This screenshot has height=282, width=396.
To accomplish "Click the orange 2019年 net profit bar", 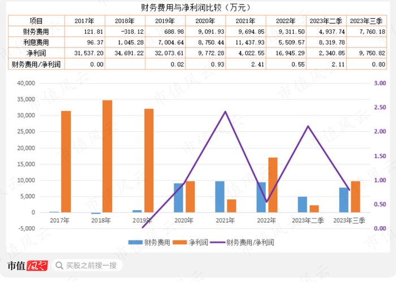I will [x=149, y=160].
